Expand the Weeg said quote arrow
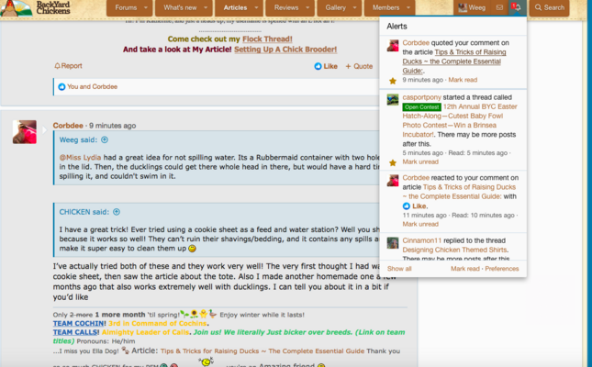The width and height of the screenshot is (592, 367). 105,139
